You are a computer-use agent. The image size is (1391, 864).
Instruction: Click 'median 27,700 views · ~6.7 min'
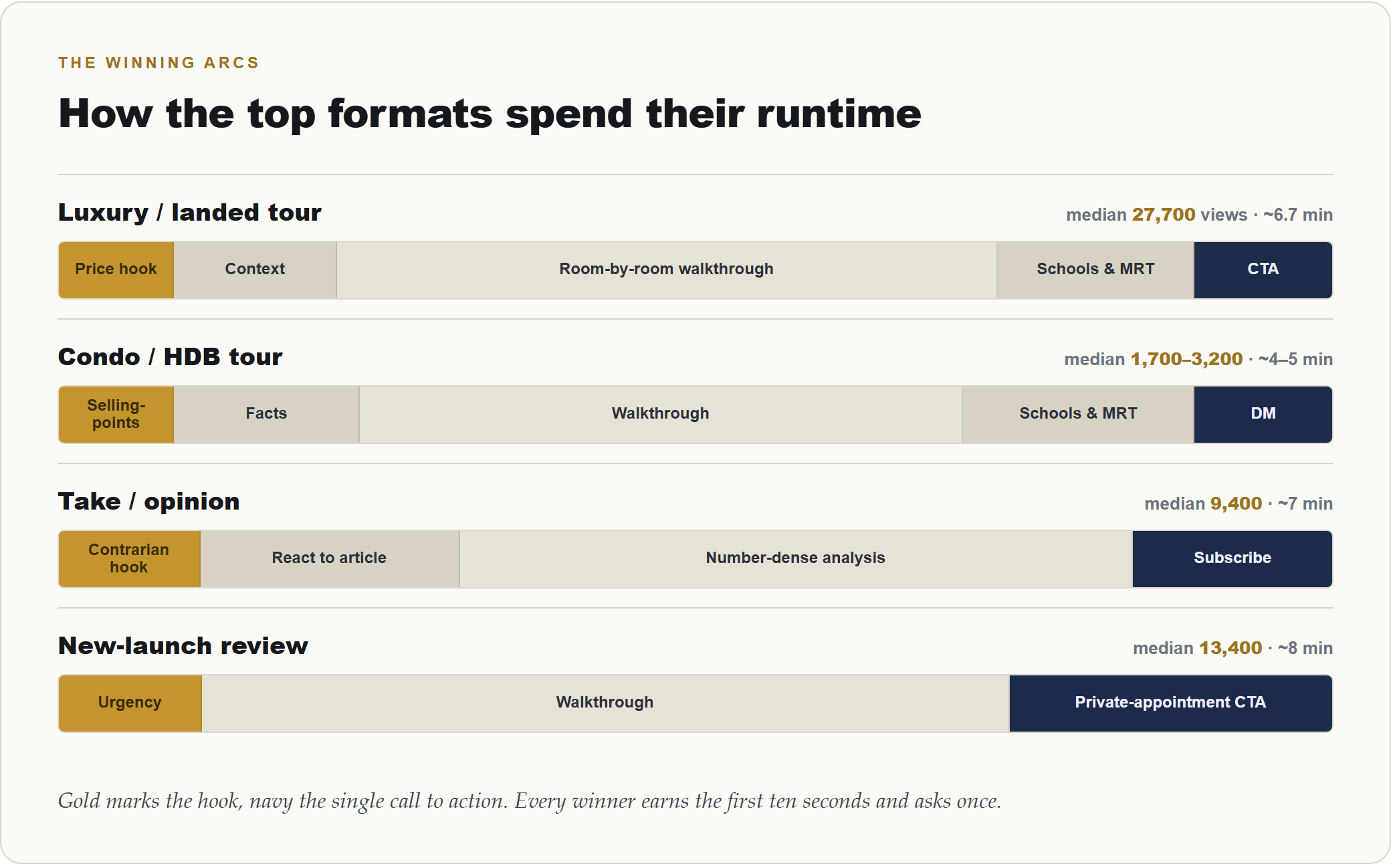pyautogui.click(x=1200, y=215)
